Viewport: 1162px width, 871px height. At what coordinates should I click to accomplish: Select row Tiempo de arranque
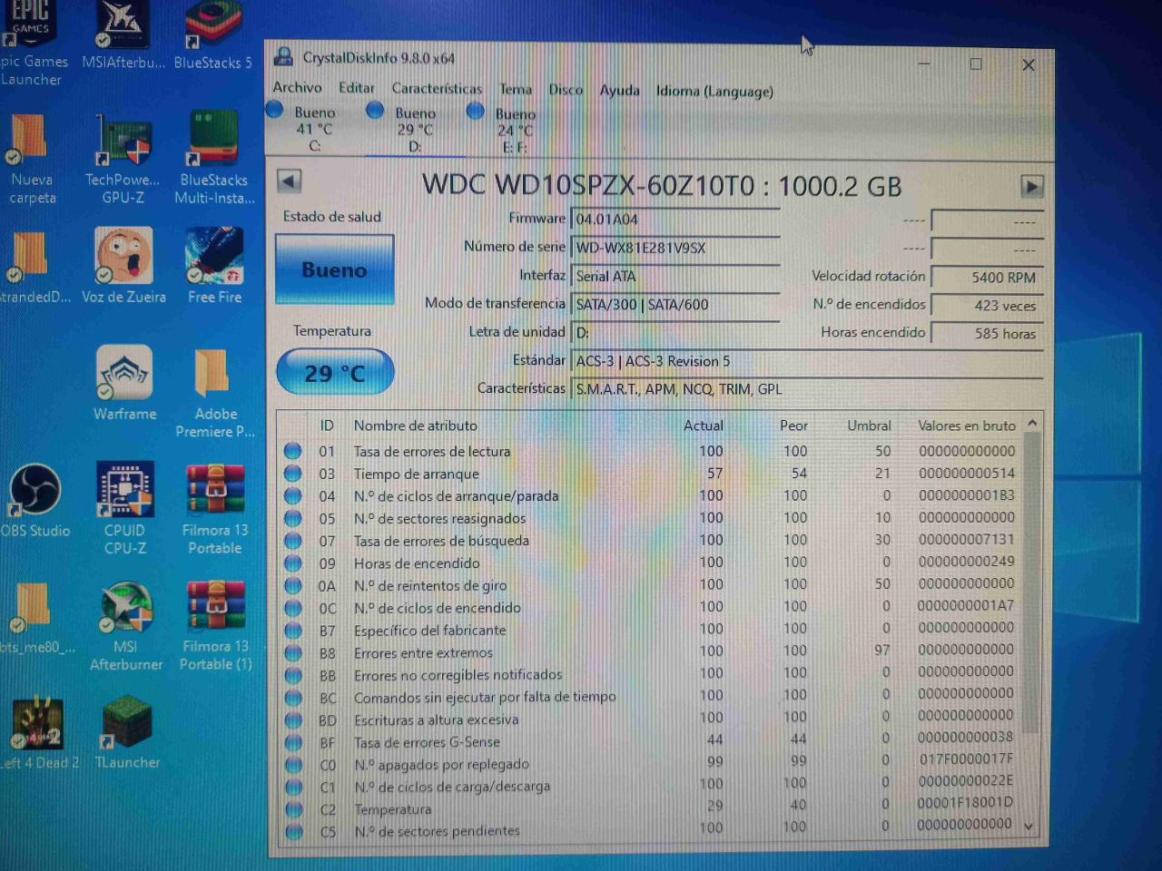[650, 474]
